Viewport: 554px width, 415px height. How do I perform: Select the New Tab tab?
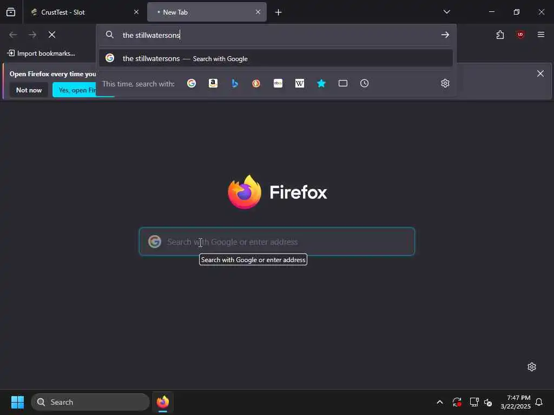(x=207, y=12)
